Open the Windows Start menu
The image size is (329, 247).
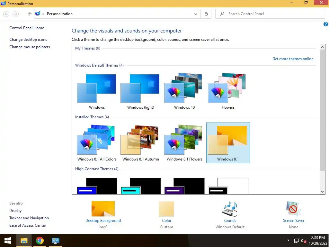pos(8,241)
